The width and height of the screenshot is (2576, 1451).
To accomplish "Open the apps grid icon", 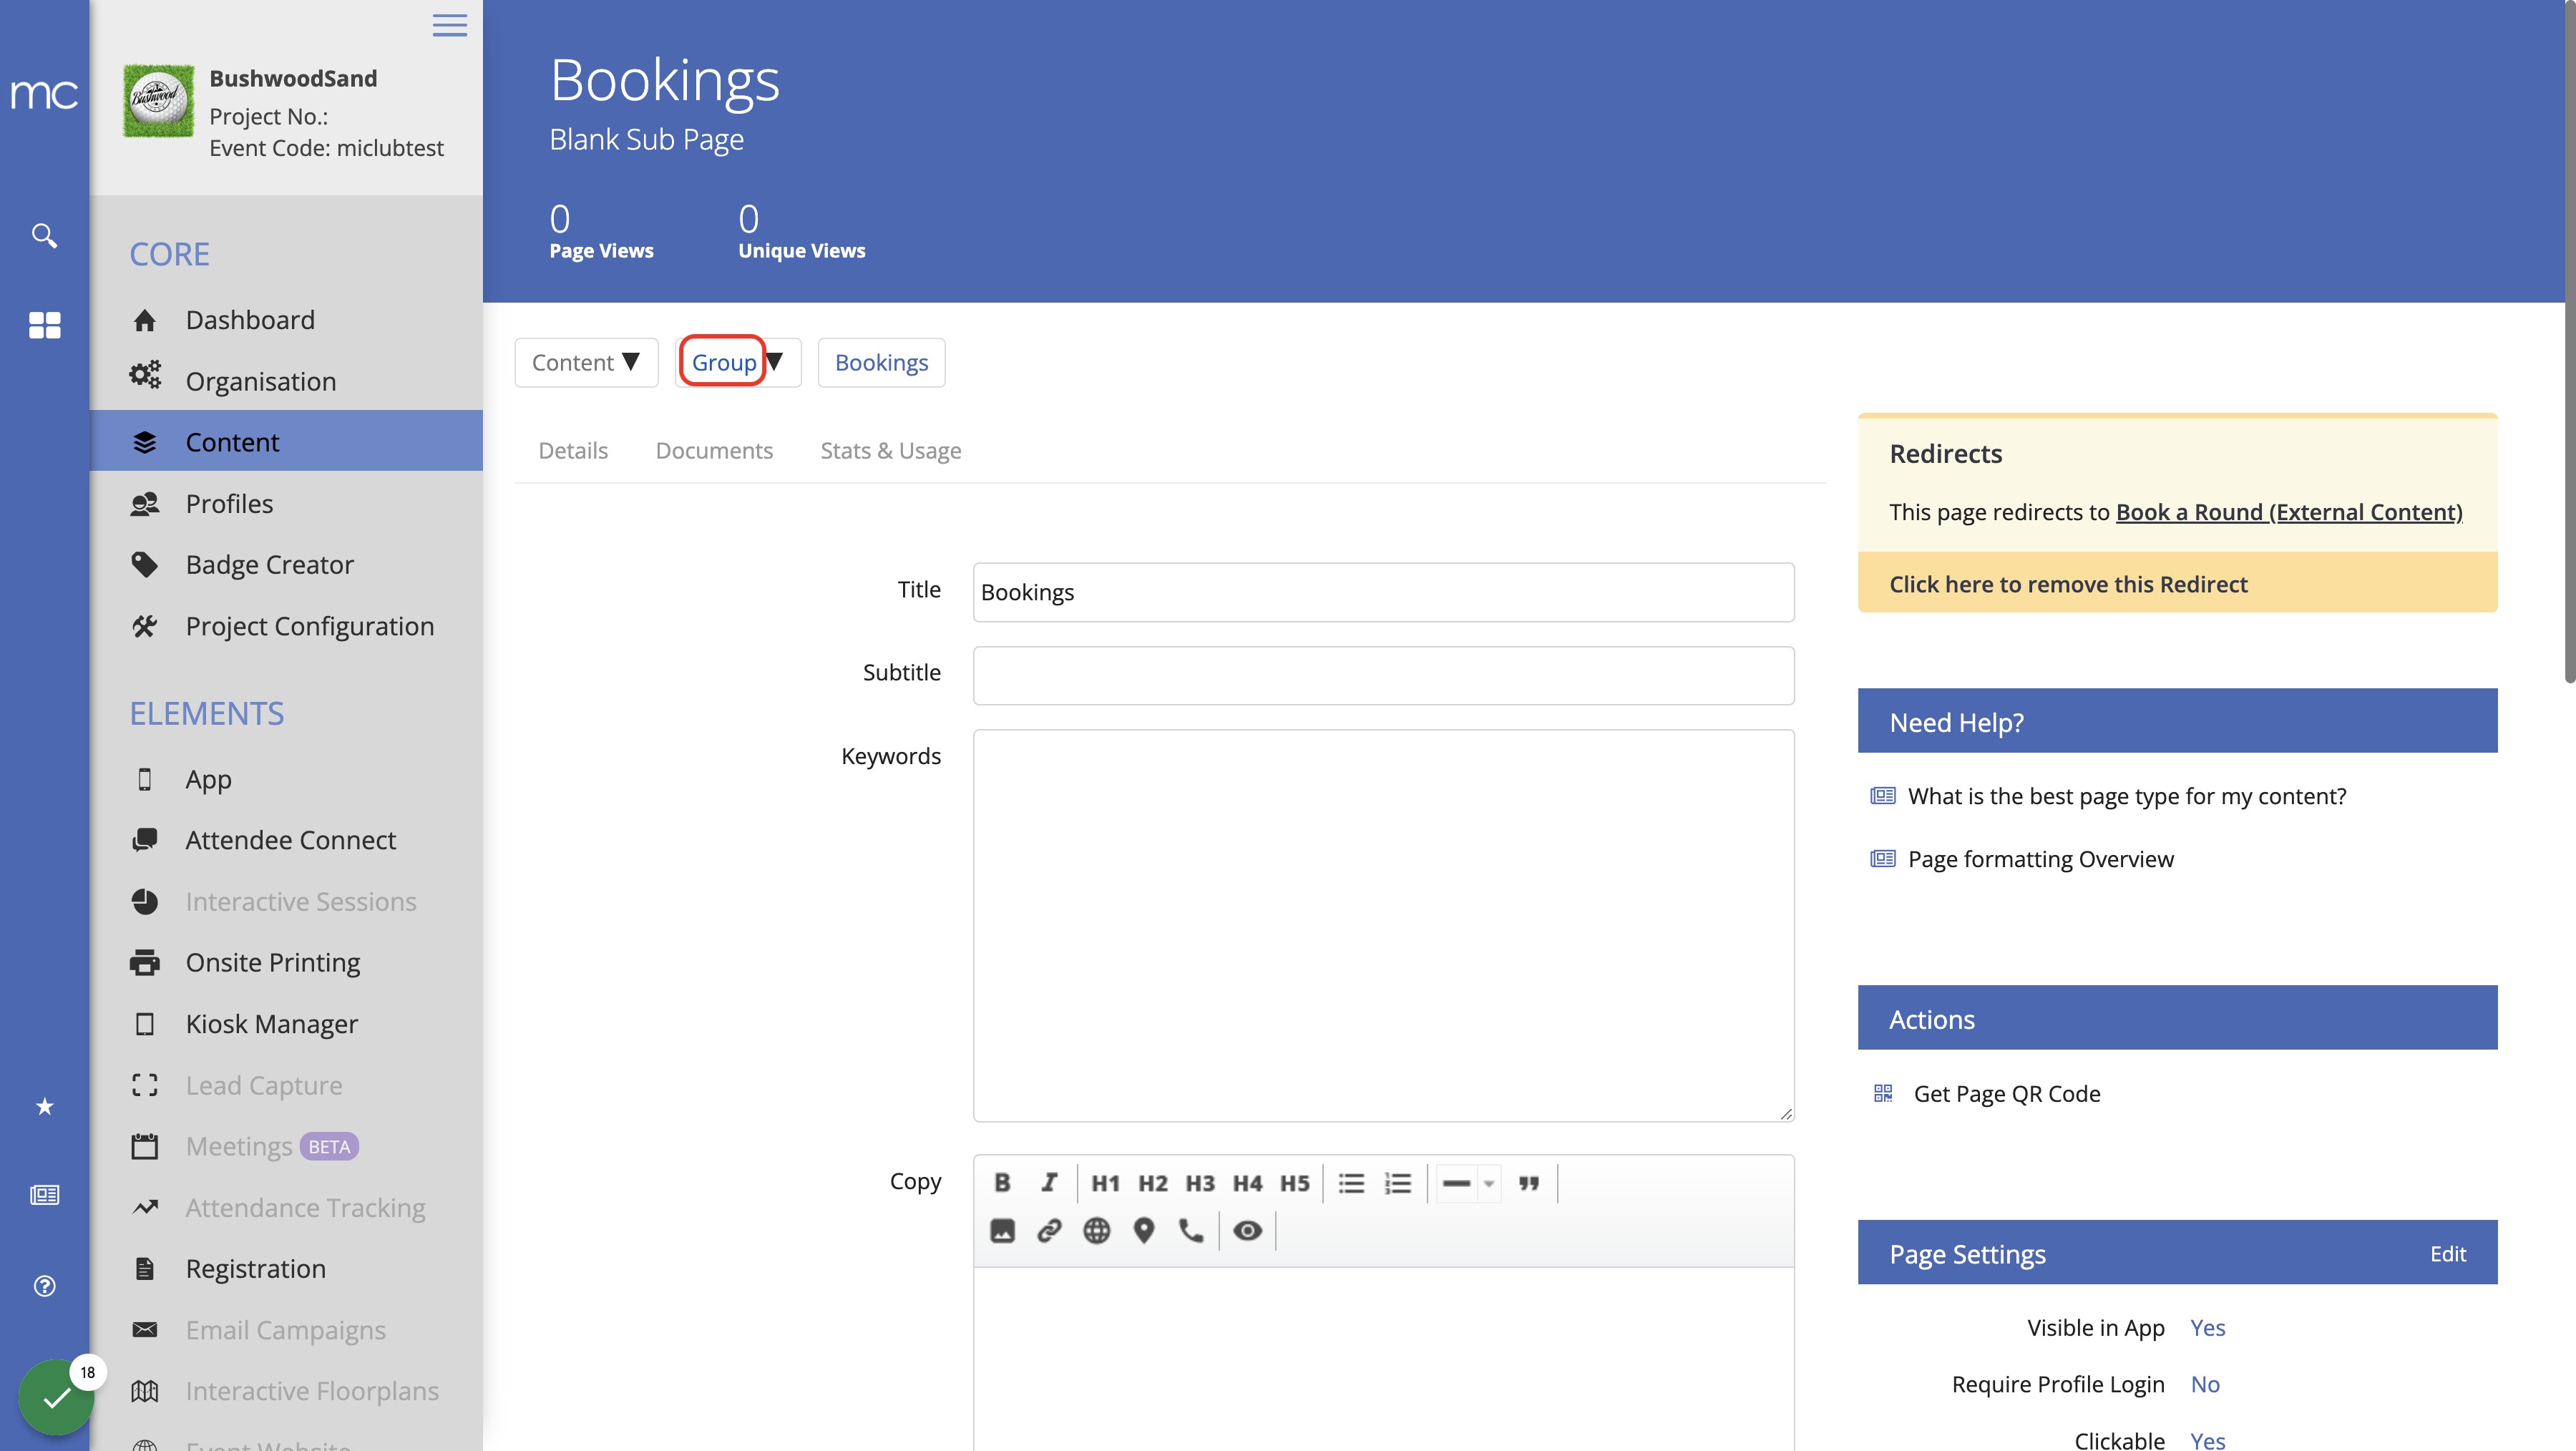I will point(44,325).
